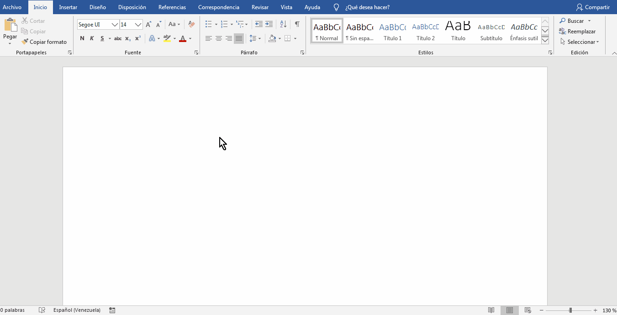
Task: Zoom in with plus button
Action: [595, 310]
